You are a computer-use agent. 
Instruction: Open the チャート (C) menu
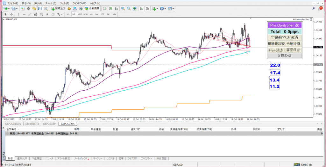tap(51, 3)
